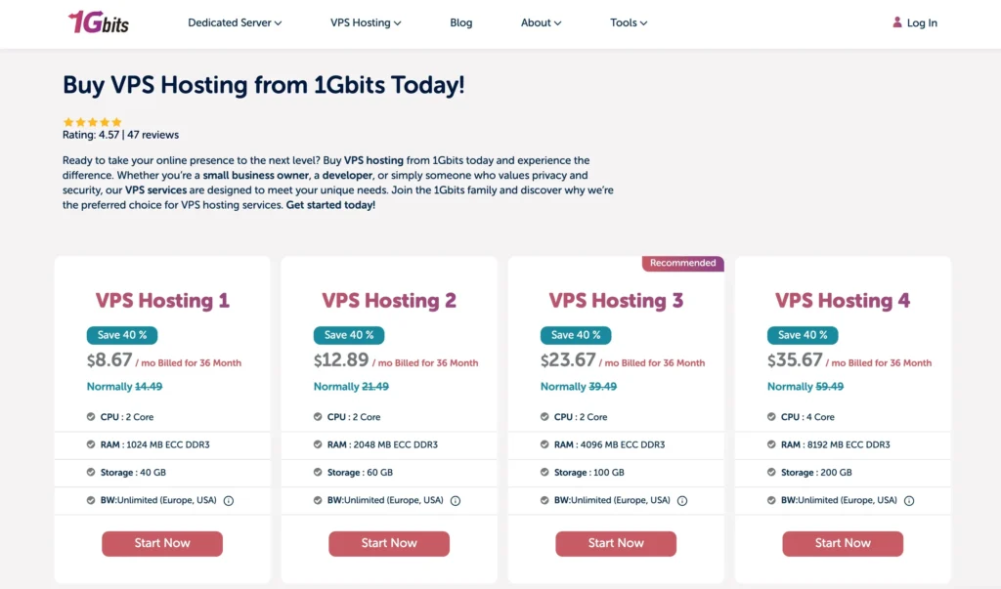Open the Tools dropdown menu

tap(629, 22)
